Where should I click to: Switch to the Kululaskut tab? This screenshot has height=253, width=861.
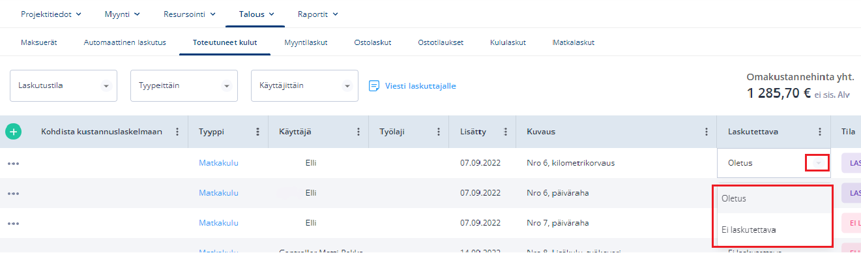tap(508, 42)
